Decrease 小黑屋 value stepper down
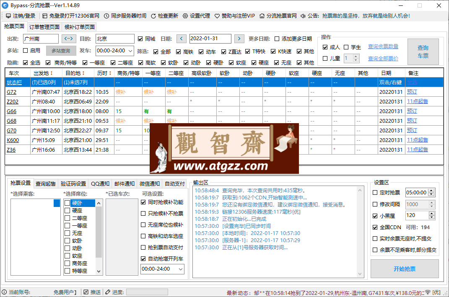The image size is (449, 297). [431, 217]
